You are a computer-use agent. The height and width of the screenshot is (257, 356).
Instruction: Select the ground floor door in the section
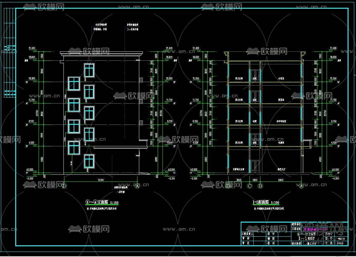click(x=255, y=166)
